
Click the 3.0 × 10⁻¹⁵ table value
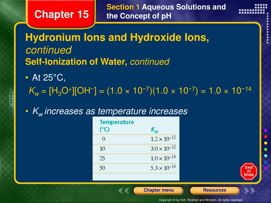163,148
